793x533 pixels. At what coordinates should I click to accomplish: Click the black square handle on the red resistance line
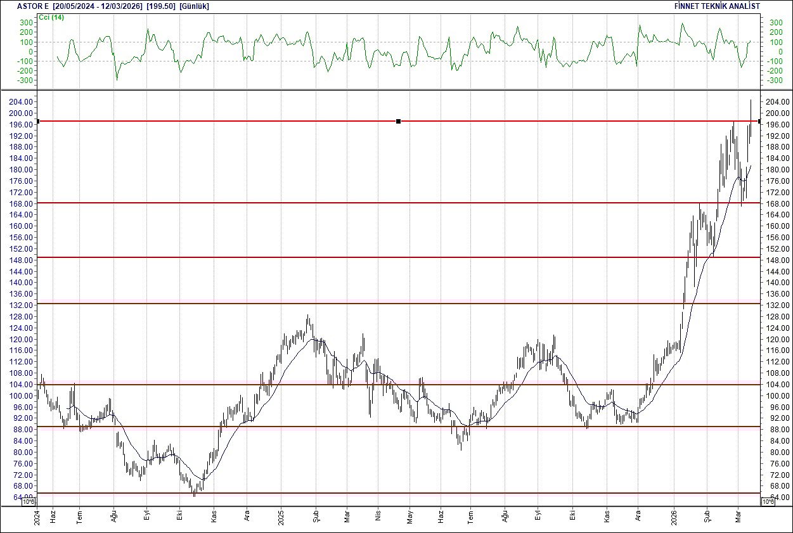click(398, 122)
